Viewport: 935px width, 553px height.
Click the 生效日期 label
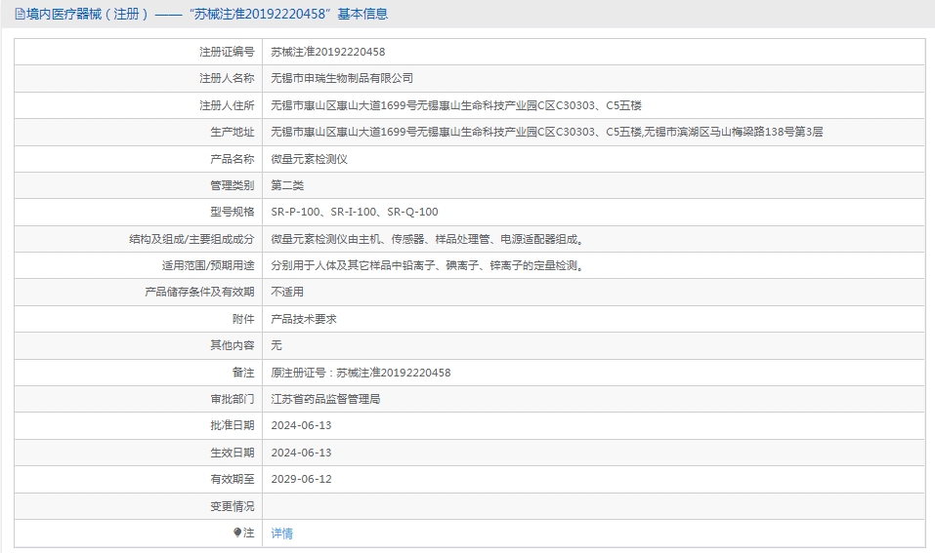coord(232,453)
